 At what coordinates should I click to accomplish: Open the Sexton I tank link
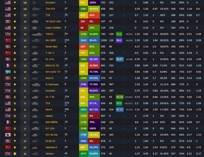50,154
